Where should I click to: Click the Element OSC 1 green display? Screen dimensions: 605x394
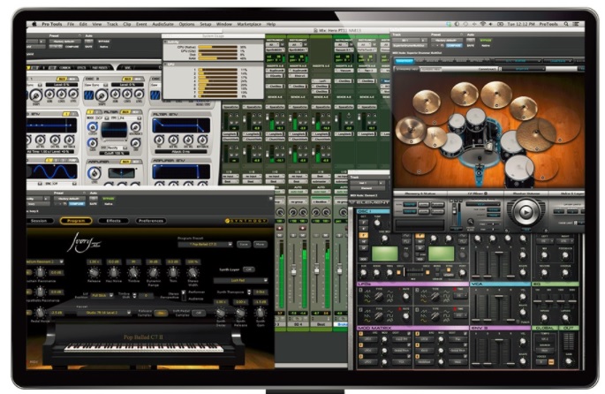click(x=384, y=254)
